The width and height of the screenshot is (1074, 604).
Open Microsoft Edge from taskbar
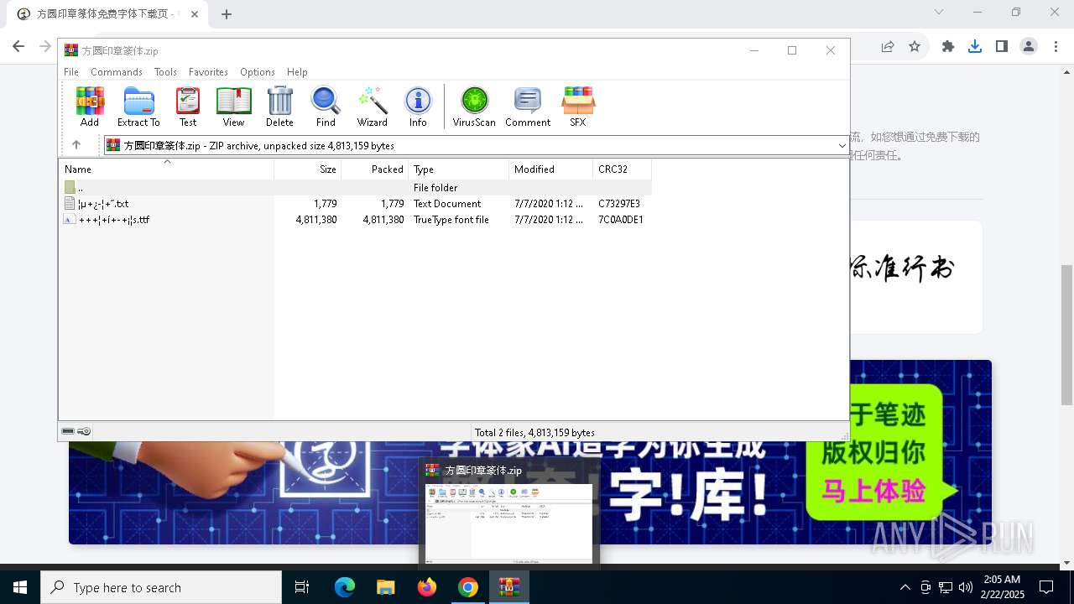pyautogui.click(x=345, y=587)
